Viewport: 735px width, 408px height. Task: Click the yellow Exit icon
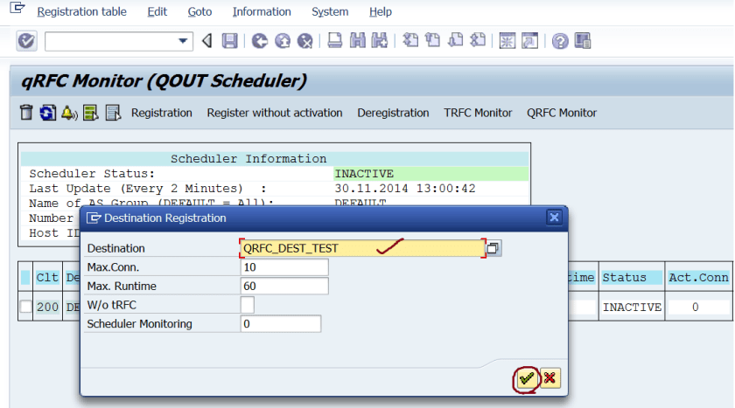click(x=282, y=41)
